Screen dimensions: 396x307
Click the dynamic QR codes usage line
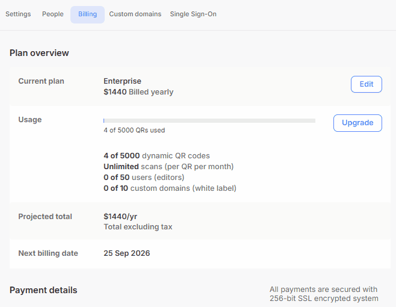[156, 156]
